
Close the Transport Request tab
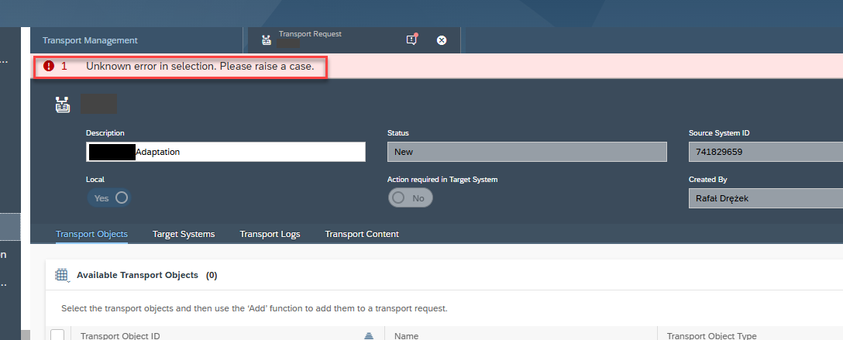tap(442, 40)
